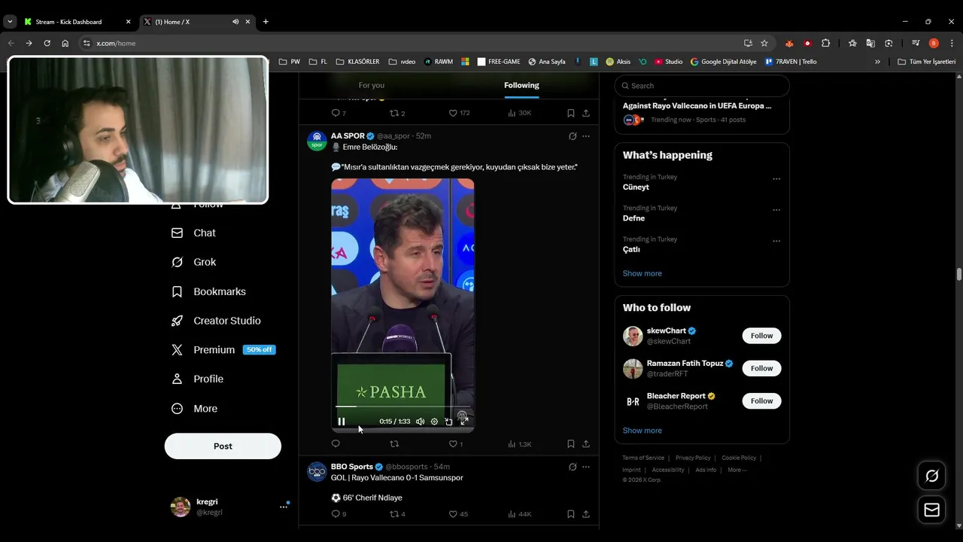Viewport: 963px width, 542px height.
Task: Show more under What's happening
Action: pos(643,273)
